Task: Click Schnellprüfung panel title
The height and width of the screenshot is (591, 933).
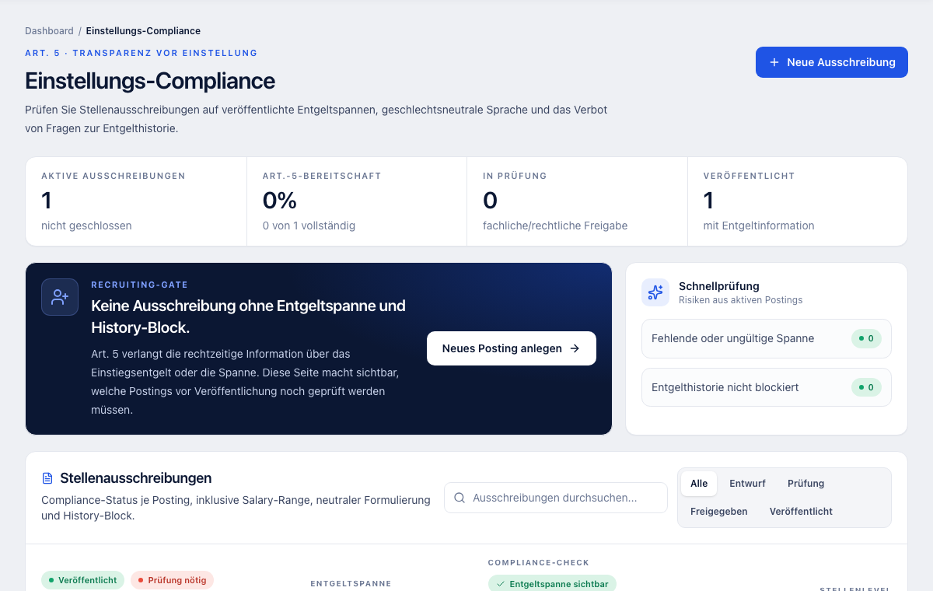Action: 719,286
